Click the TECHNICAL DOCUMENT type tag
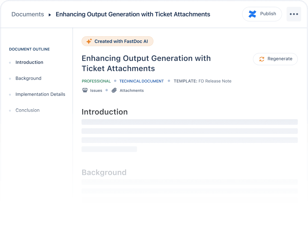 (x=142, y=81)
